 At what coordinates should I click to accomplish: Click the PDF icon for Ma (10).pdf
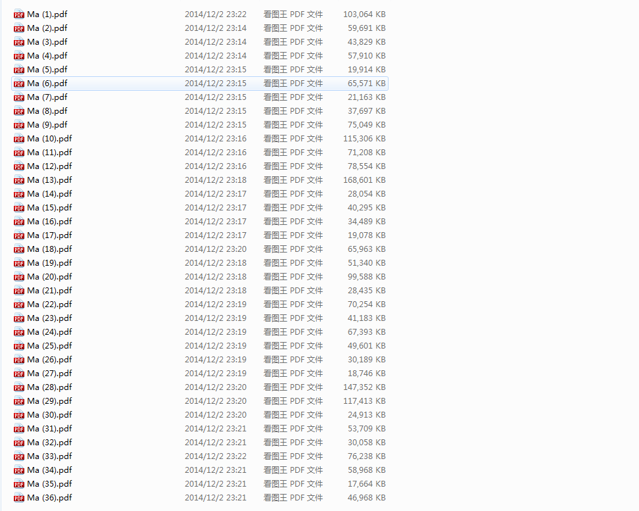pyautogui.click(x=19, y=139)
